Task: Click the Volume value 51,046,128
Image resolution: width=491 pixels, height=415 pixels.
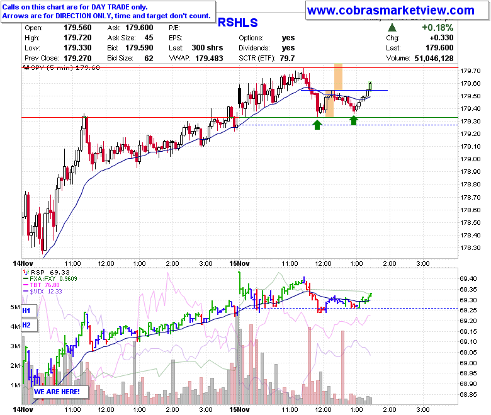Action: click(x=434, y=59)
